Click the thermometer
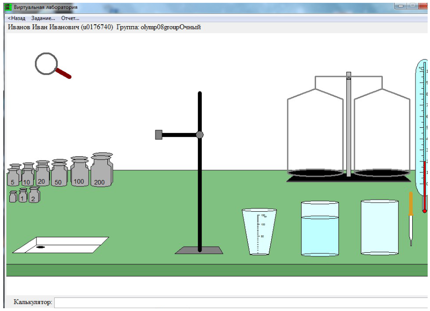430x311 pixels. [x=423, y=136]
